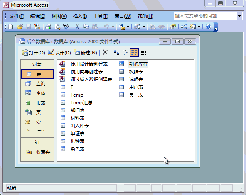The height and width of the screenshot is (195, 246).
Task: Click the 打开(O) button
Action: point(33,53)
